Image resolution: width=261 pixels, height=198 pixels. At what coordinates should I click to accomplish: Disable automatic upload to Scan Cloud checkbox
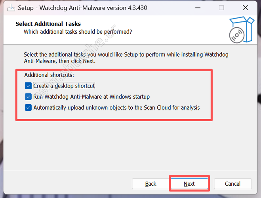(28, 108)
